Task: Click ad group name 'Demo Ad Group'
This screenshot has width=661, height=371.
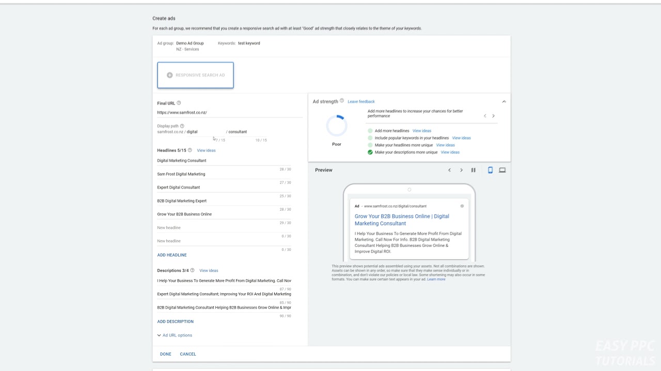Action: pos(190,43)
